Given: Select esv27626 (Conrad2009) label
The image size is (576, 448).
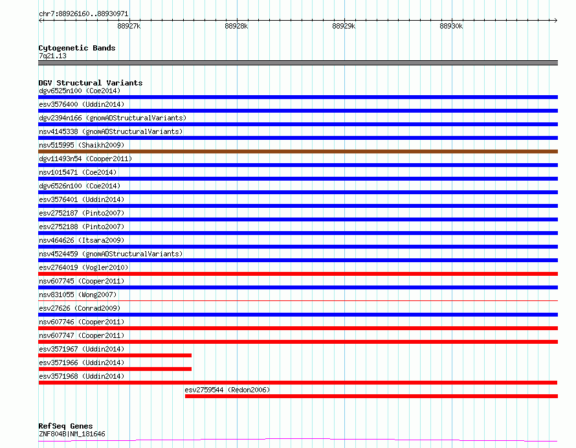Looking at the screenshot, I should tap(80, 308).
